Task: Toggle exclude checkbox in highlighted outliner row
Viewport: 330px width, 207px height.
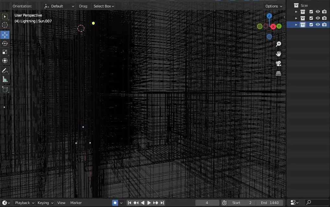Action: click(x=311, y=25)
